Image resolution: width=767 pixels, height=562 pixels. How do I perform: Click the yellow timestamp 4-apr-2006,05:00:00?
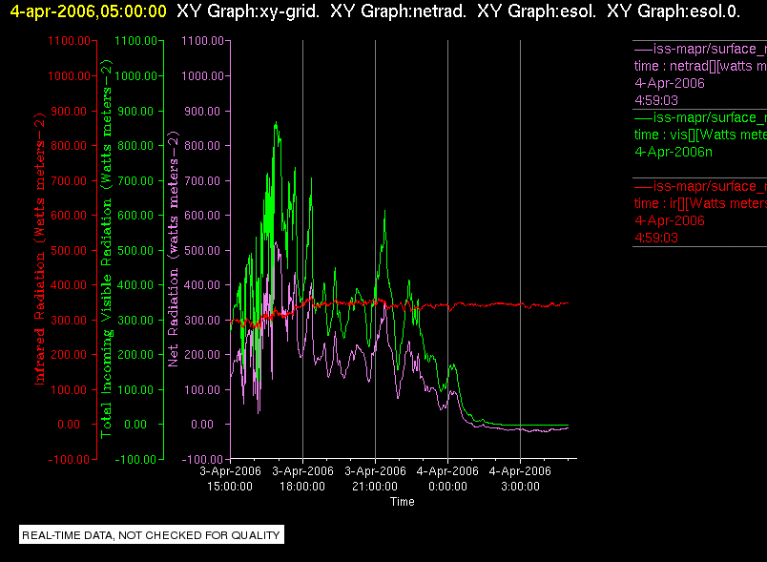tap(89, 11)
